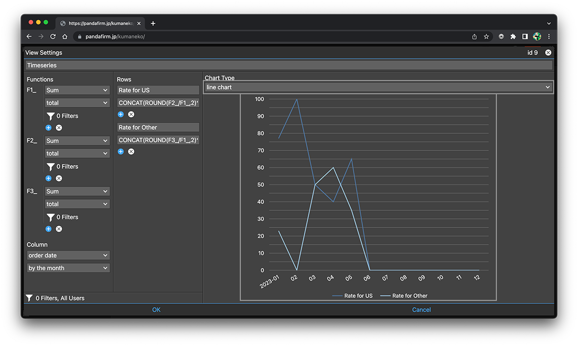Open the bottom All Users filter funnel

(x=29, y=298)
